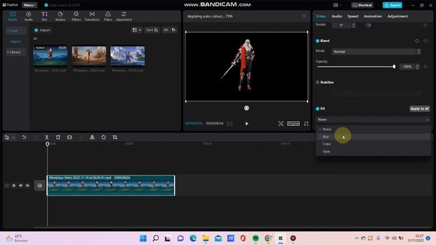Viewport: 436px width, 245px height.
Task: Adjust the Rotate value stepper
Action: [354, 25]
